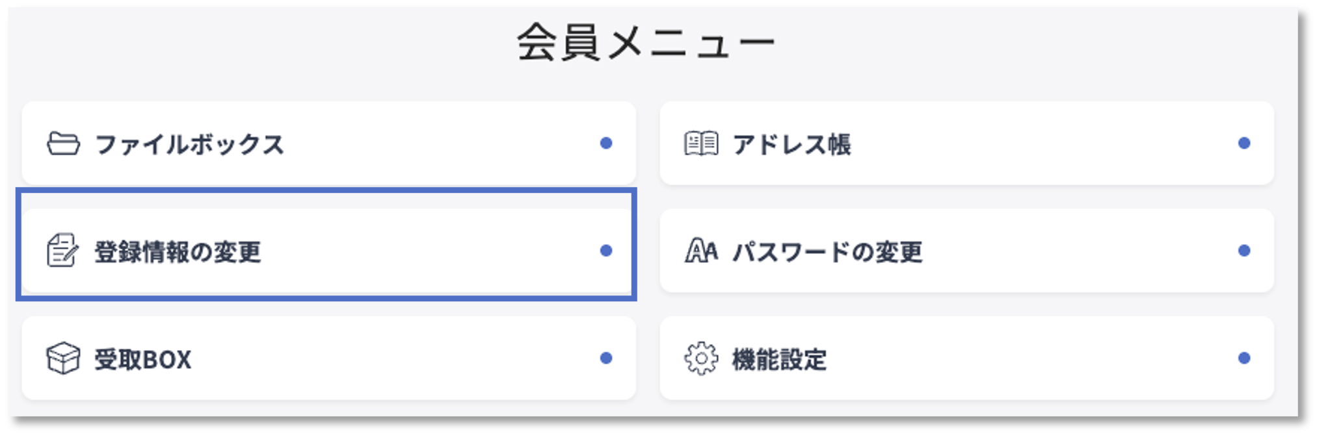This screenshot has height=437, width=1317.
Task: Click the document-with-pencil icon for 登録情報の変更
Action: tap(62, 251)
